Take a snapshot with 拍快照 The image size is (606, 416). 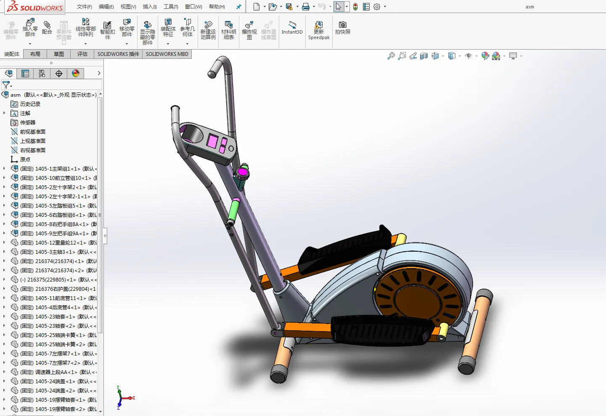[343, 28]
